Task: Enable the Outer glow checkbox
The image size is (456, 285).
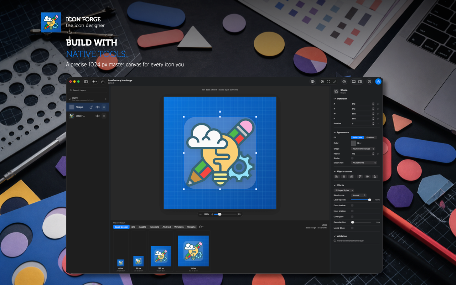Action: pyautogui.click(x=352, y=217)
